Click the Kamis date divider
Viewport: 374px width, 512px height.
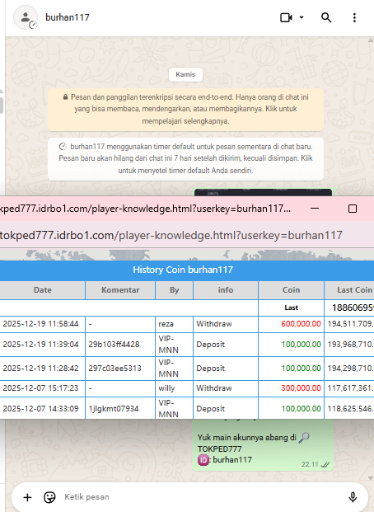click(x=185, y=74)
